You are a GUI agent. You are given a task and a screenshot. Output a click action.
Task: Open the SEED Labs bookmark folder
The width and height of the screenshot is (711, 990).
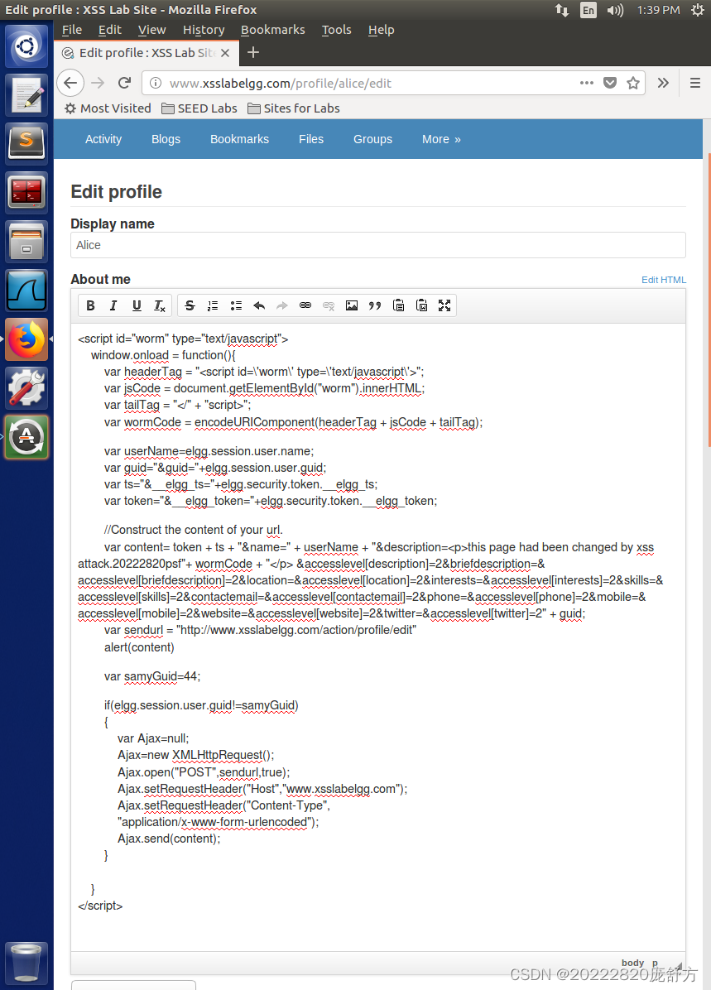click(199, 108)
